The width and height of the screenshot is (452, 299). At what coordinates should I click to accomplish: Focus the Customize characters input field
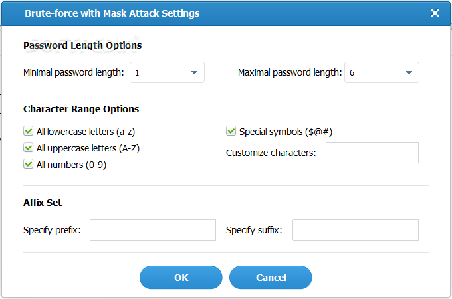(x=372, y=153)
